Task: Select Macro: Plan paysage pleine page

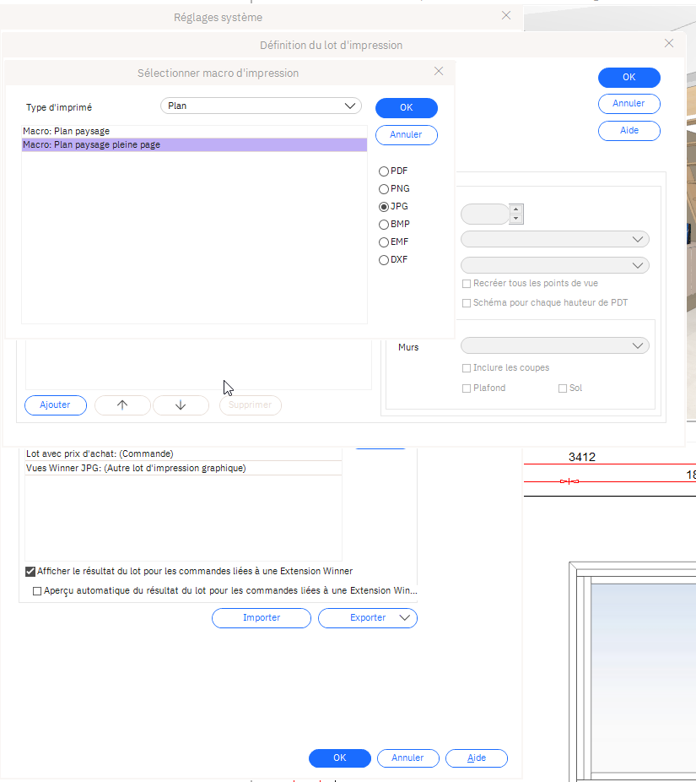Action: tap(91, 145)
